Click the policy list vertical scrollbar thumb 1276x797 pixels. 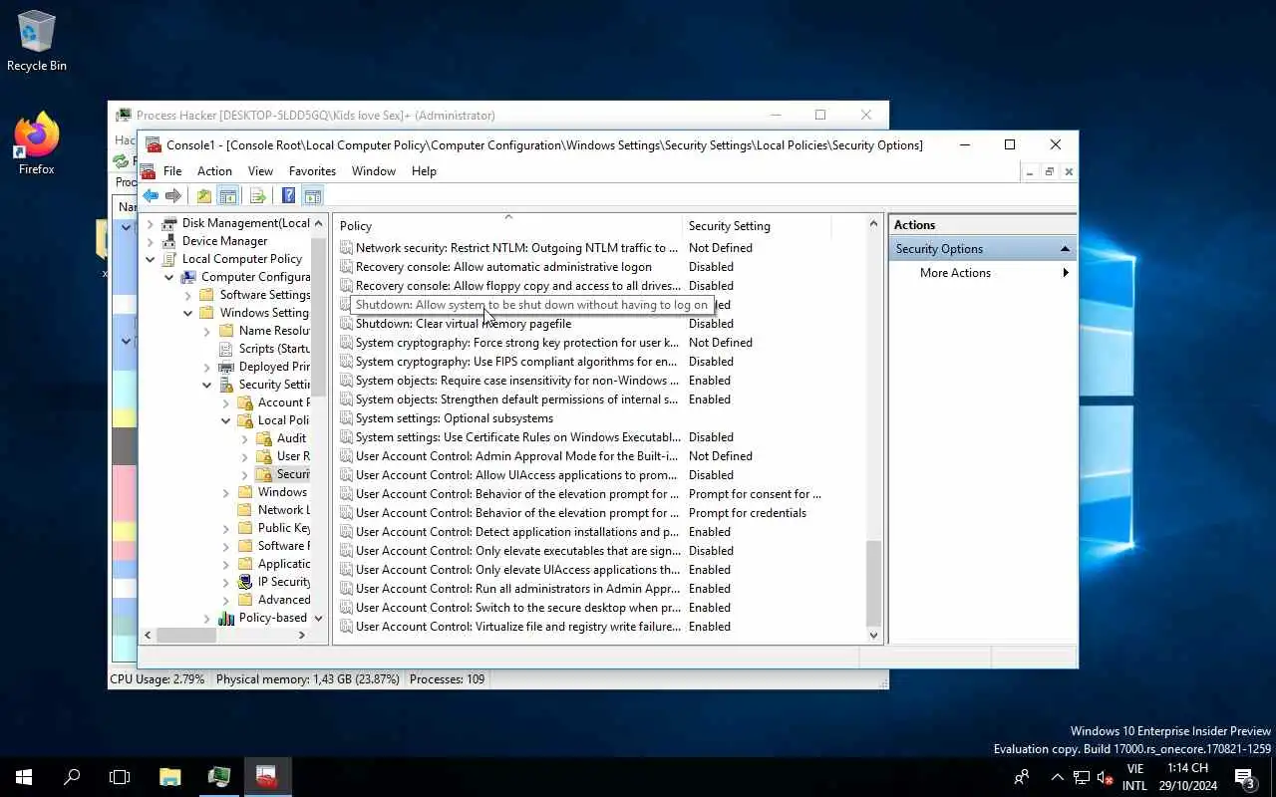[874, 583]
